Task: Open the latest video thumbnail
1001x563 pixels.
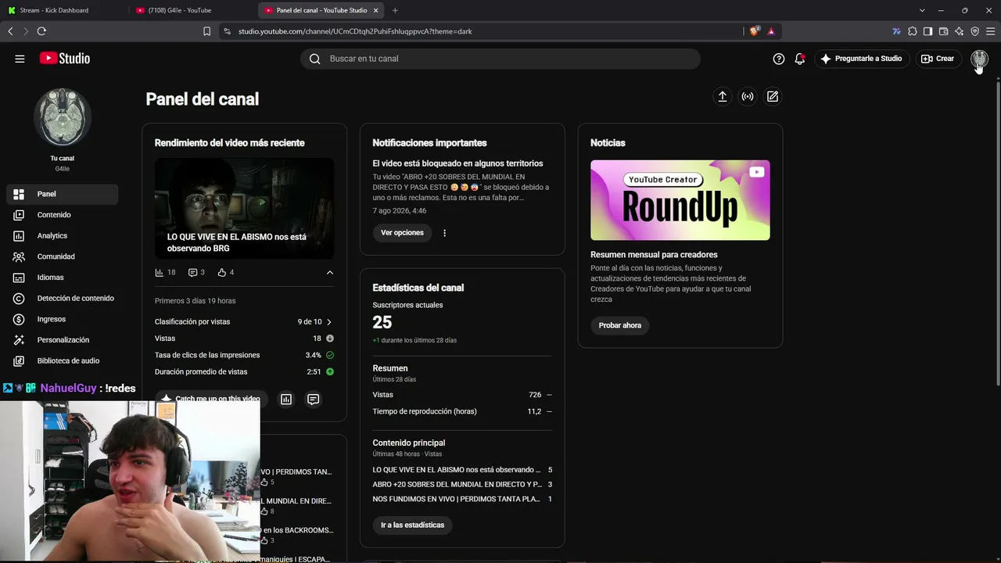Action: click(244, 208)
